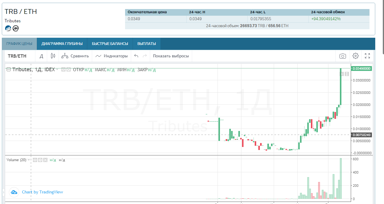The height and width of the screenshot is (204, 384).
Task: Redo the last chart action
Action: 145,56
